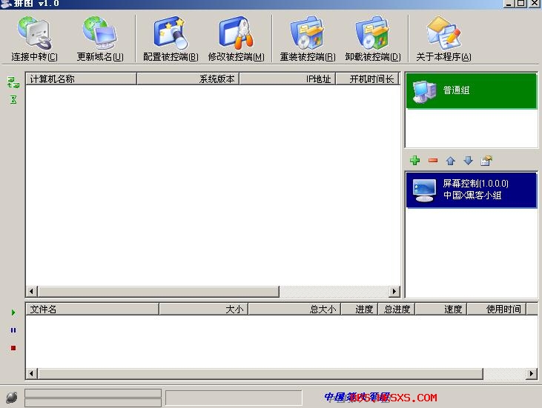Open 更新域名 from the toolbar
542x408 pixels.
(100, 39)
